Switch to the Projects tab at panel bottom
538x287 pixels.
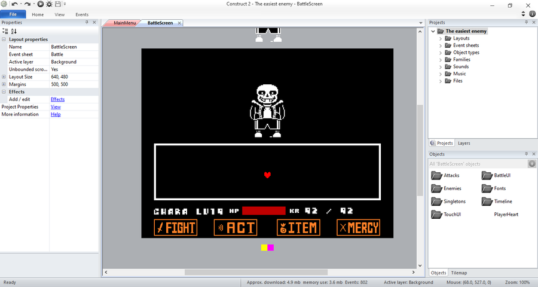pos(442,143)
